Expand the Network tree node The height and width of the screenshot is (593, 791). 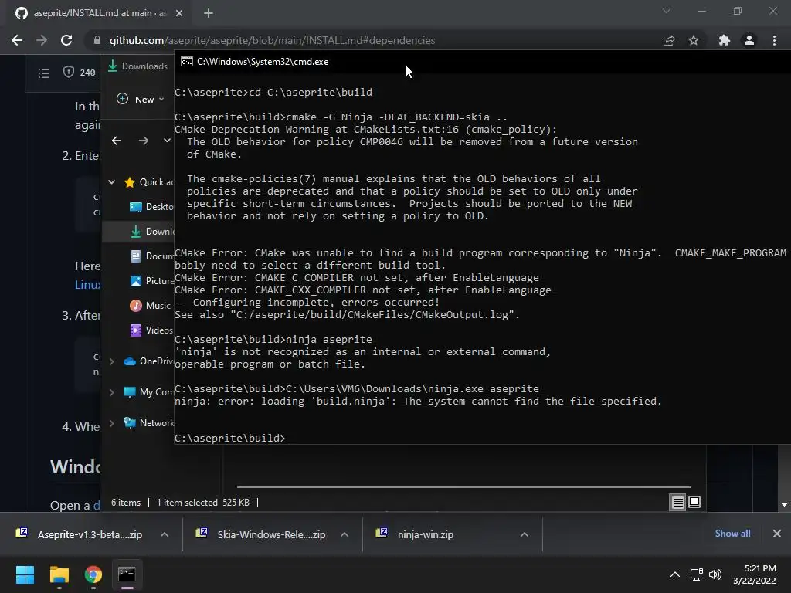point(111,423)
